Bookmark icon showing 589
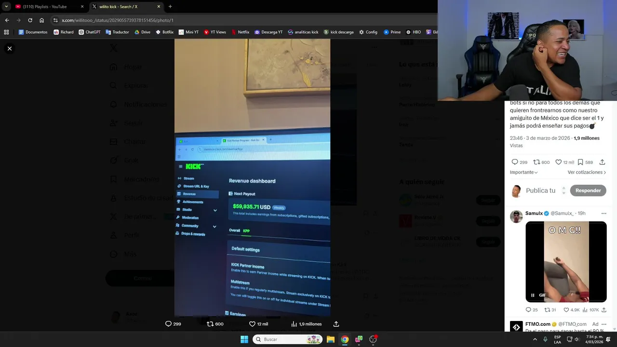This screenshot has width=617, height=347. pyautogui.click(x=580, y=162)
